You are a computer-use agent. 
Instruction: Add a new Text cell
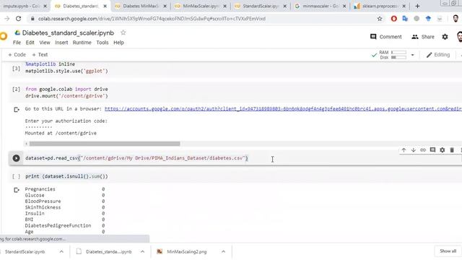pos(40,55)
